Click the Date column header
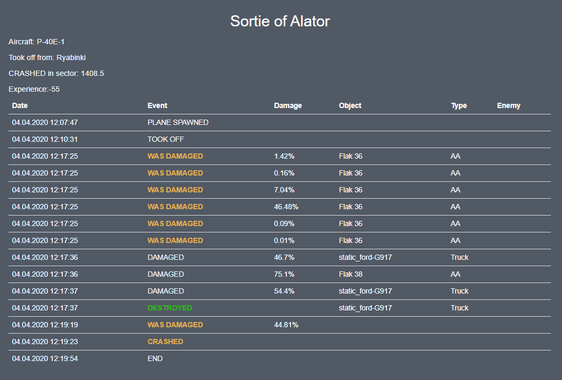Image resolution: width=562 pixels, height=380 pixels. click(20, 105)
